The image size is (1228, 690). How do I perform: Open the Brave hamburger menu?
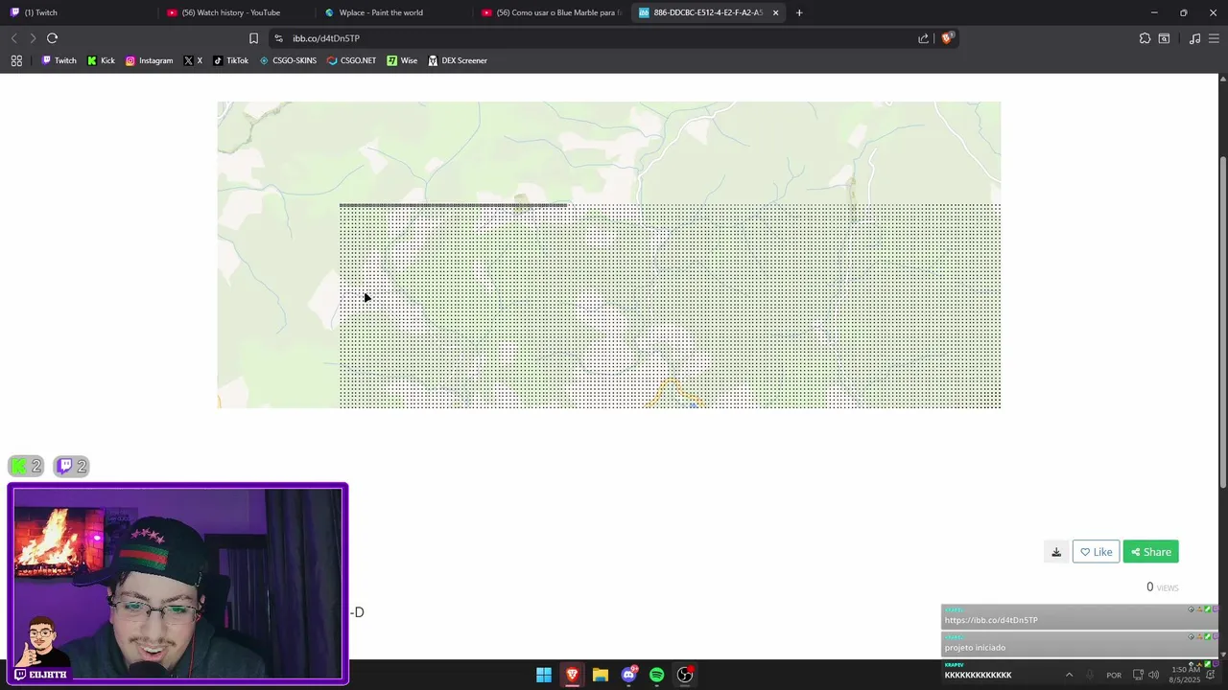(x=1214, y=38)
